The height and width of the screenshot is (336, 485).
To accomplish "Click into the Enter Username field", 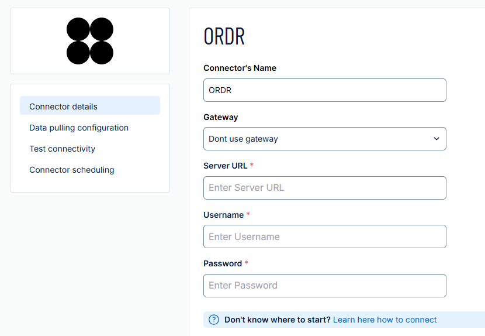I will click(324, 236).
